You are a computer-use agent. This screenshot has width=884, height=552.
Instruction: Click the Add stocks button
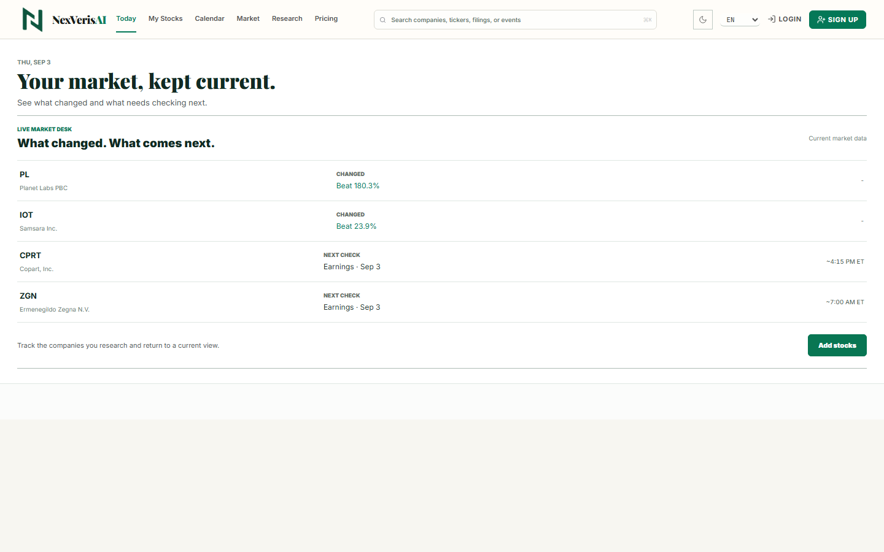coord(837,345)
